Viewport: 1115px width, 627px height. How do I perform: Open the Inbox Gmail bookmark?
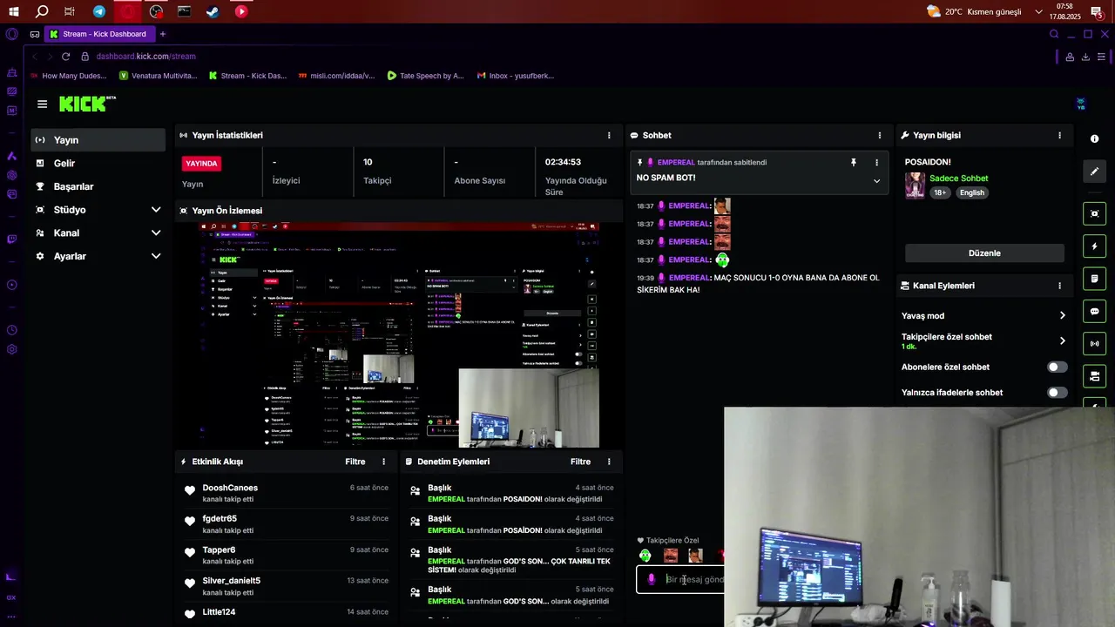click(515, 76)
